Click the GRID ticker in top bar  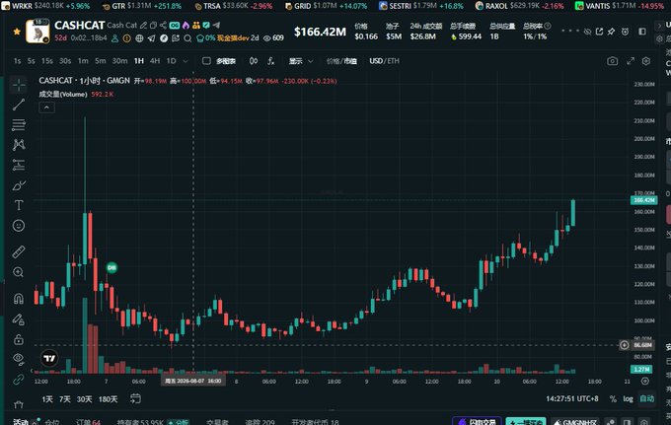coord(326,6)
